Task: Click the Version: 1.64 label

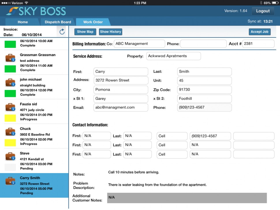Action: pyautogui.click(x=236, y=11)
